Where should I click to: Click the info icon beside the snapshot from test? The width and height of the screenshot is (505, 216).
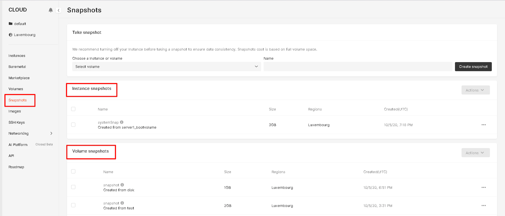point(122,203)
